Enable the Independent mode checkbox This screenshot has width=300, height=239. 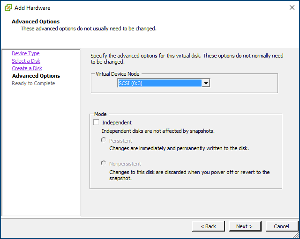pyautogui.click(x=96, y=122)
